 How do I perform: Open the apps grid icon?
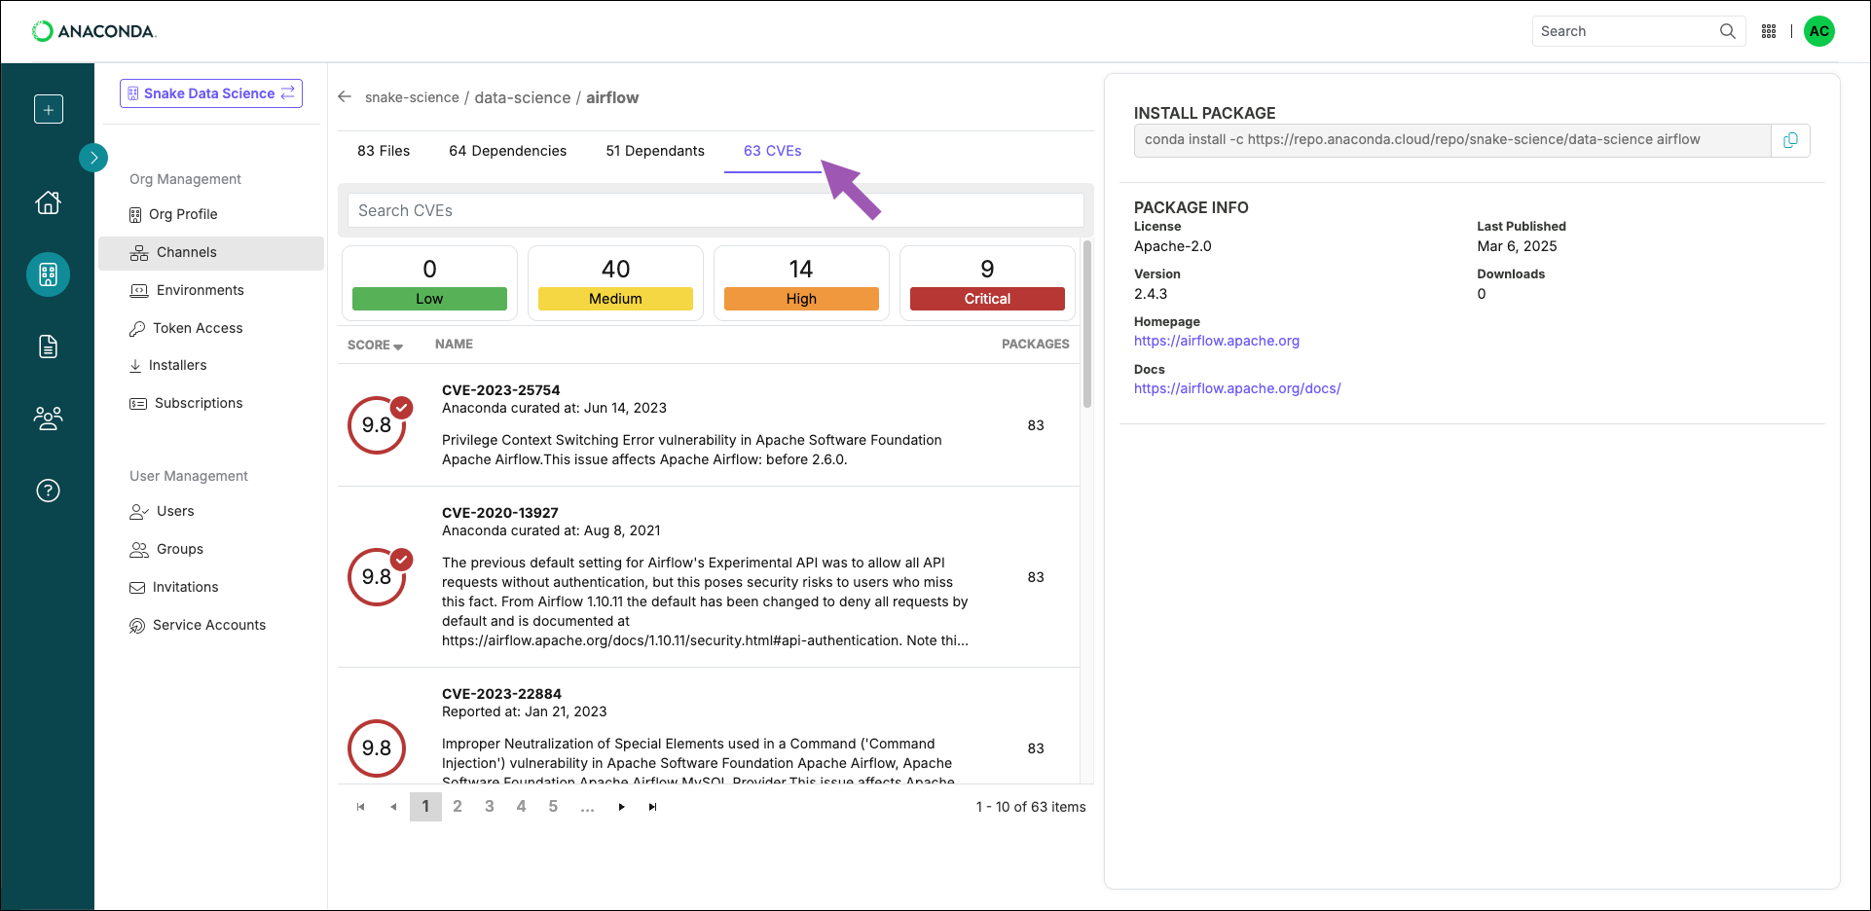click(x=1769, y=31)
